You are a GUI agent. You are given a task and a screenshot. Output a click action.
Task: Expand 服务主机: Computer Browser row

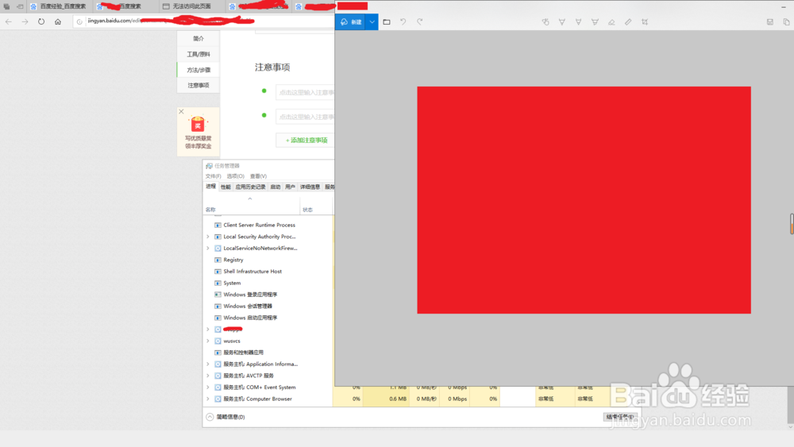(x=207, y=399)
